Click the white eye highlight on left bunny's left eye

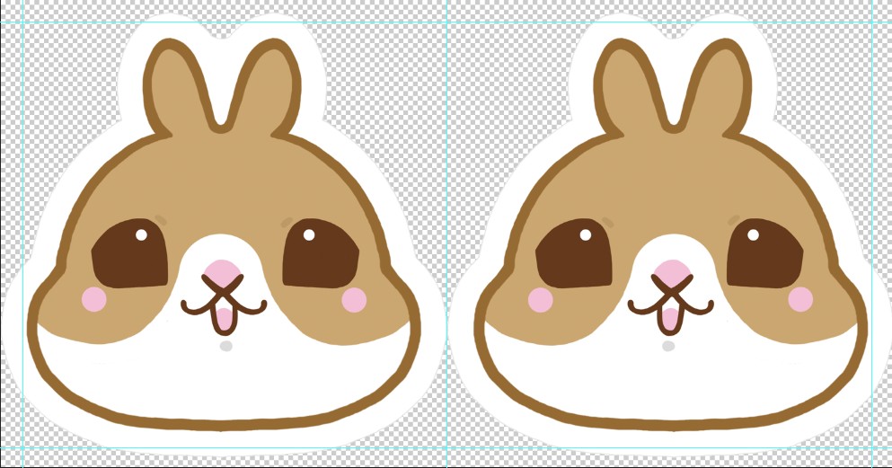(x=141, y=235)
